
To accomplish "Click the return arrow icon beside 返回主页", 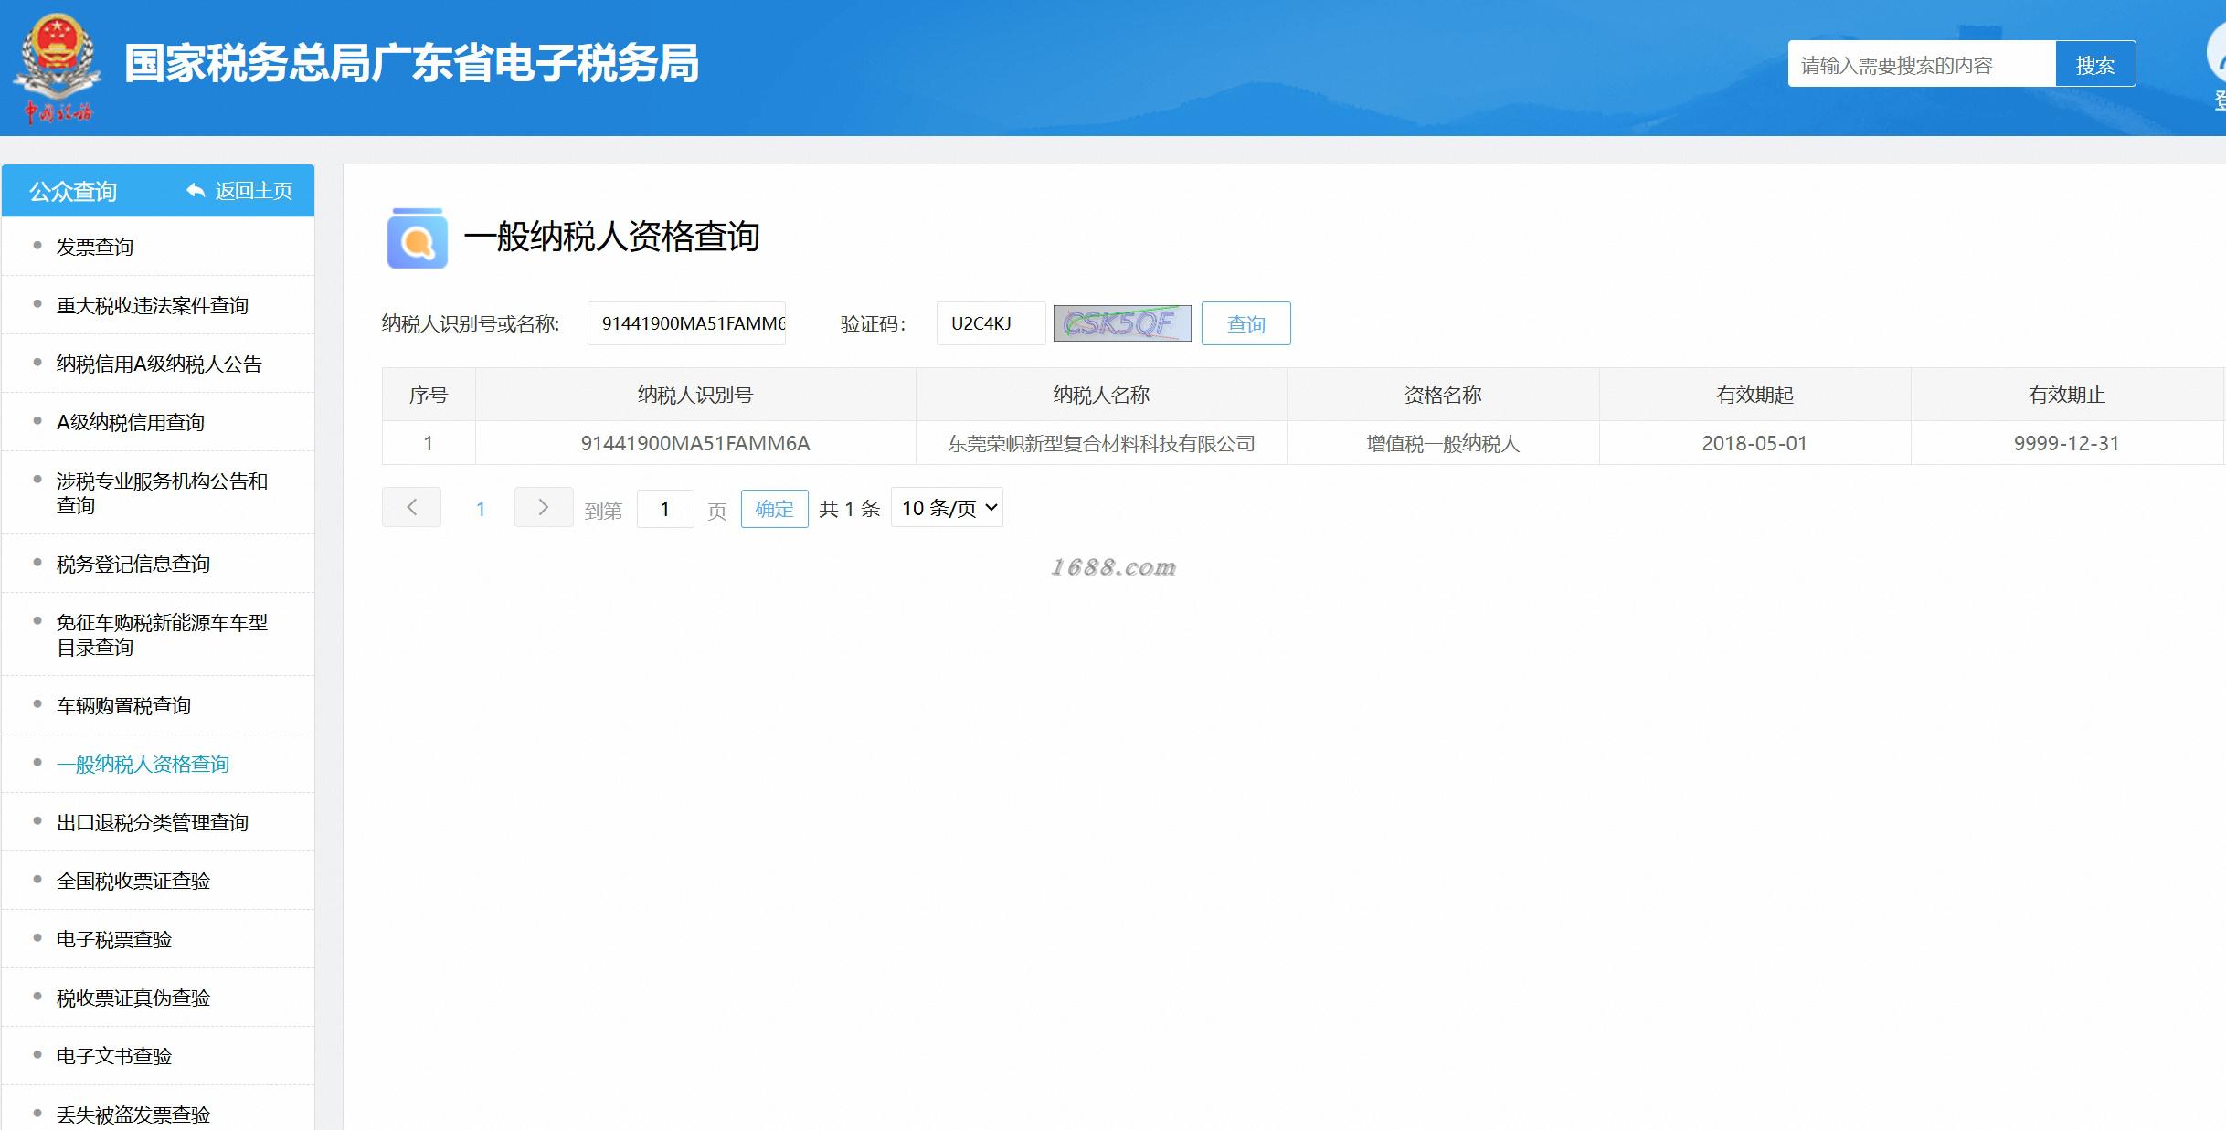I will point(196,190).
